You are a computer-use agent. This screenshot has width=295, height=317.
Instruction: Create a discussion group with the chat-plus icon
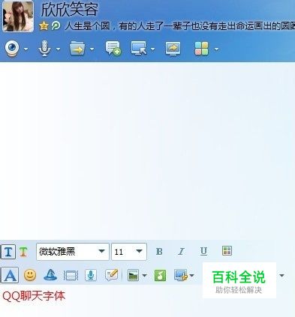coord(113,49)
